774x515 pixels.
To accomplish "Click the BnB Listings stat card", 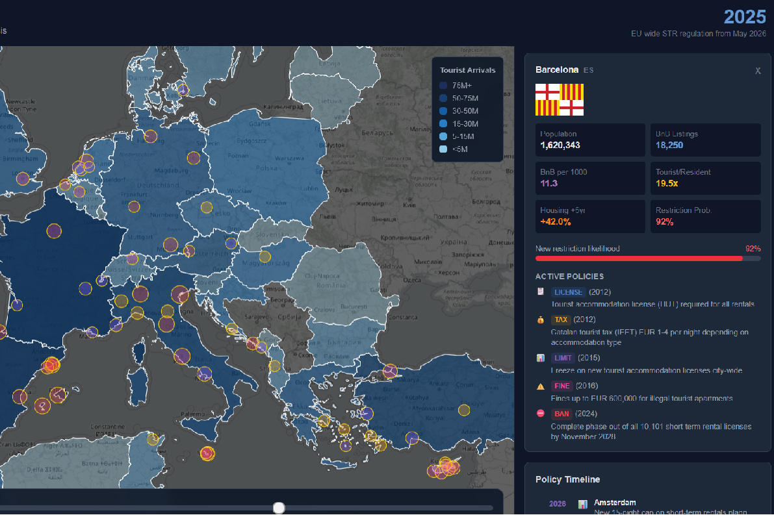I will [705, 140].
